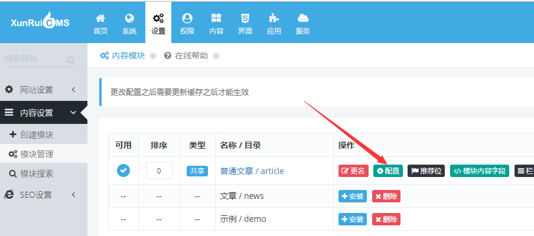Collapse the 内容设置 sidebar menu
This screenshot has height=236, width=534.
44,113
